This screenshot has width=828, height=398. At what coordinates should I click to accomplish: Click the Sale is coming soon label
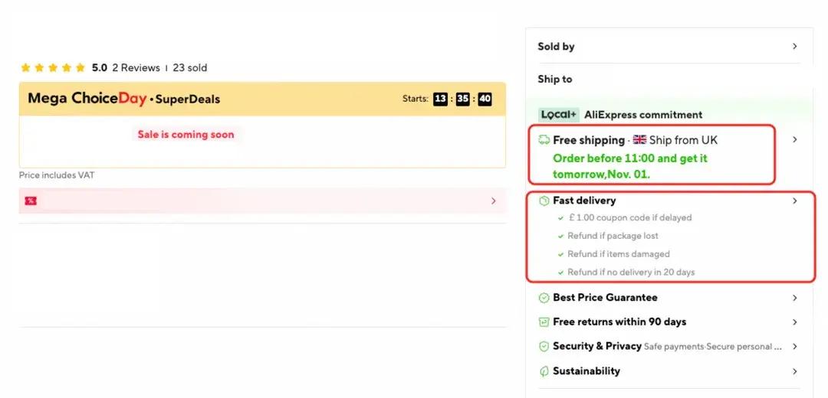coord(186,135)
